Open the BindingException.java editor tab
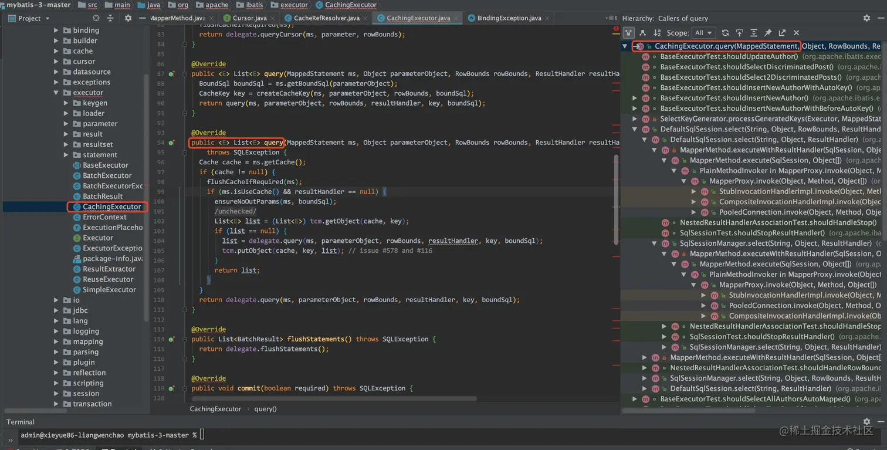The width and height of the screenshot is (887, 450). point(509,18)
